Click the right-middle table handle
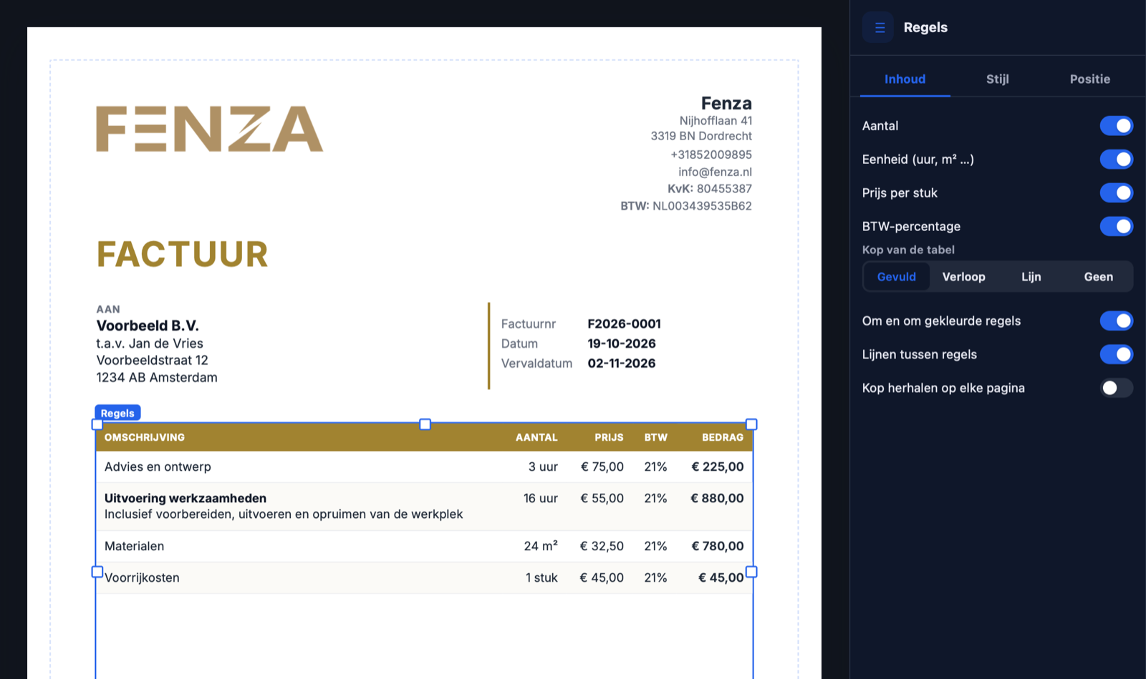This screenshot has width=1146, height=679. pyautogui.click(x=751, y=572)
